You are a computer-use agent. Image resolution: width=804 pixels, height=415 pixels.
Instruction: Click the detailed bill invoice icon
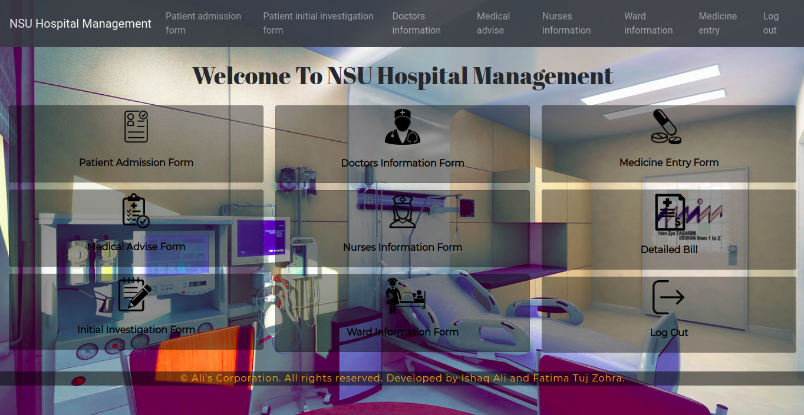click(x=670, y=213)
